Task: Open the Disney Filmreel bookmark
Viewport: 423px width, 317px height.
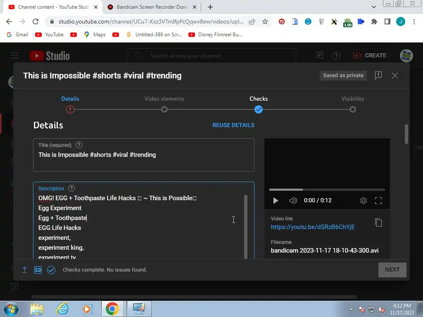Action: 215,35
